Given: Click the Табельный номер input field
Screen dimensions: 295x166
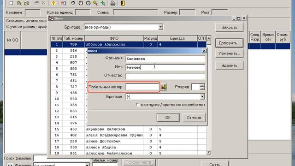Looking at the screenshot, I should pyautogui.click(x=142, y=87).
